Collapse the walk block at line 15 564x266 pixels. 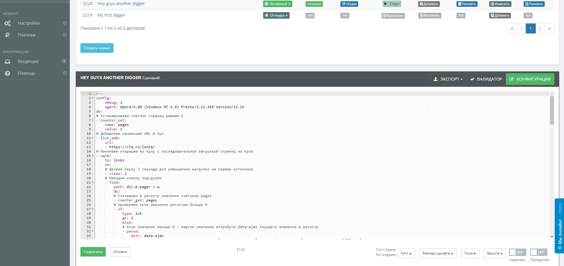tap(93, 156)
